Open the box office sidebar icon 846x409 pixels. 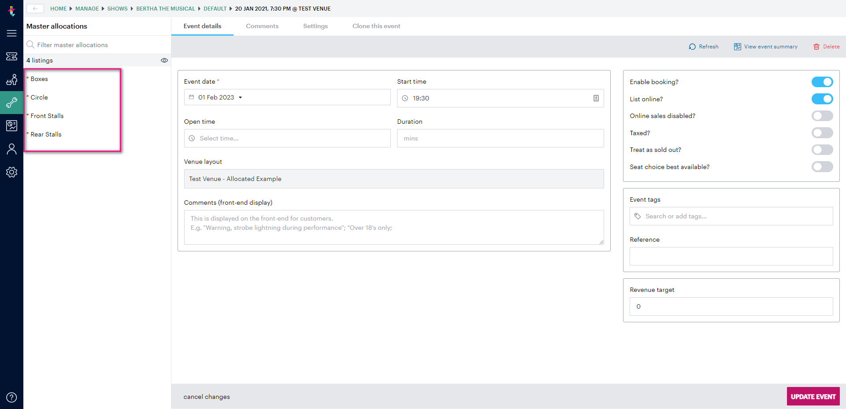pyautogui.click(x=11, y=80)
